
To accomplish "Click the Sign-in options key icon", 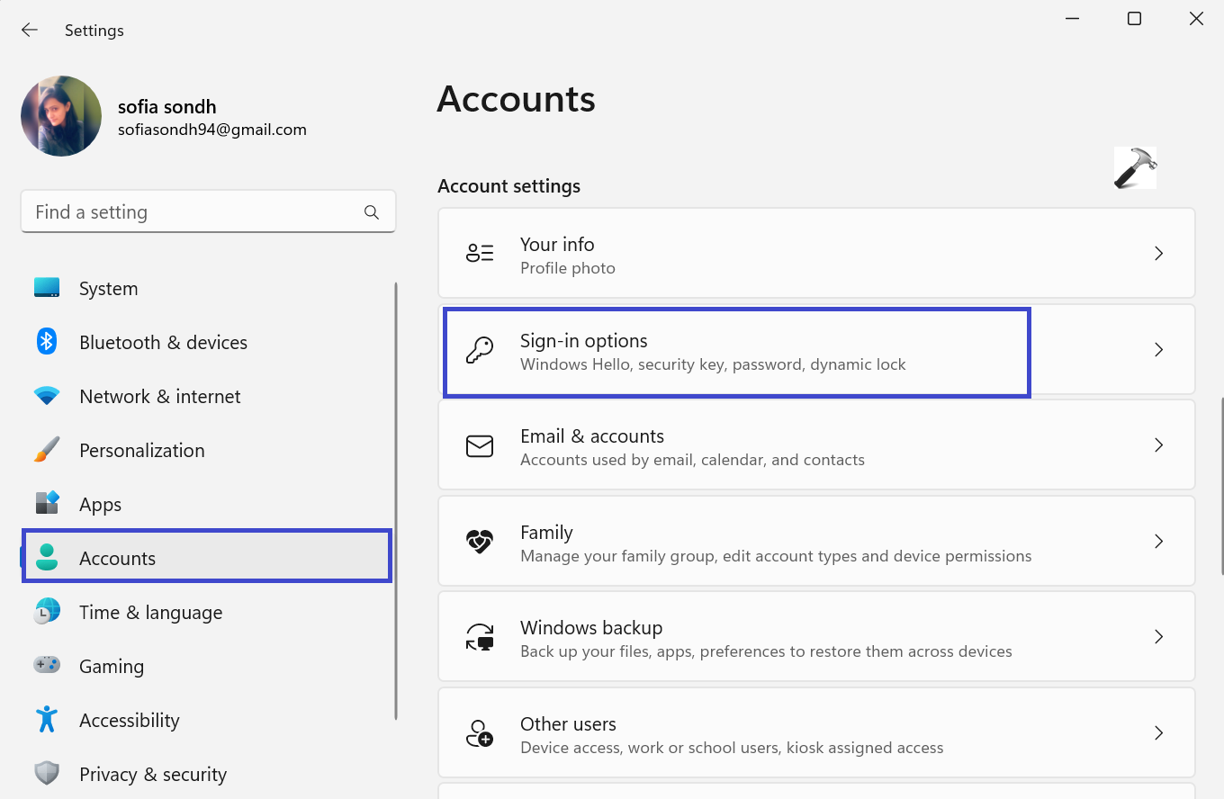I will coord(479,350).
